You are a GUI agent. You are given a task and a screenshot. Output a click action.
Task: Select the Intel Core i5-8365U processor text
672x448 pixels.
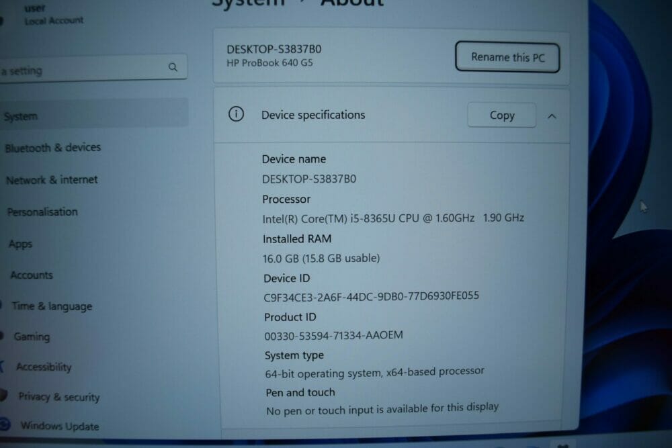click(393, 218)
